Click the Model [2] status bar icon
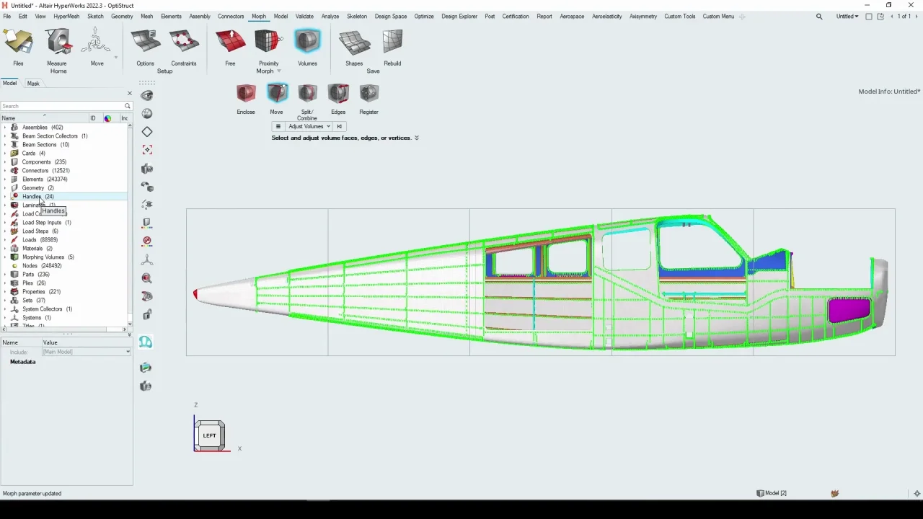The width and height of the screenshot is (923, 519). 772,493
